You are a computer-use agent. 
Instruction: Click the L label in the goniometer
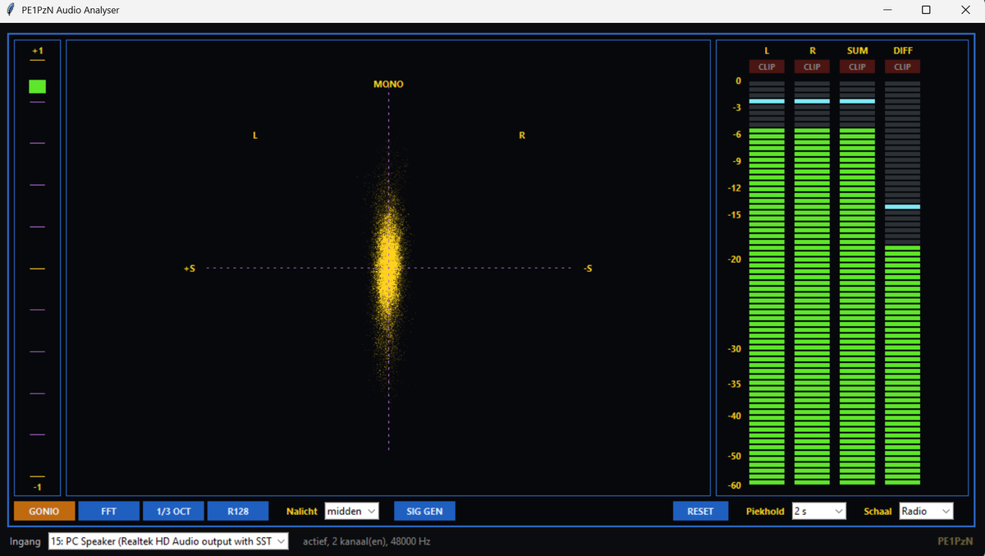(x=255, y=136)
